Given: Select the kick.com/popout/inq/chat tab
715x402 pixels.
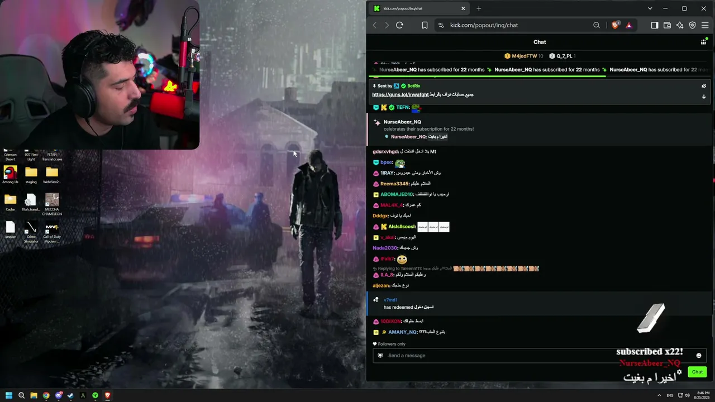Looking at the screenshot, I should coord(420,8).
